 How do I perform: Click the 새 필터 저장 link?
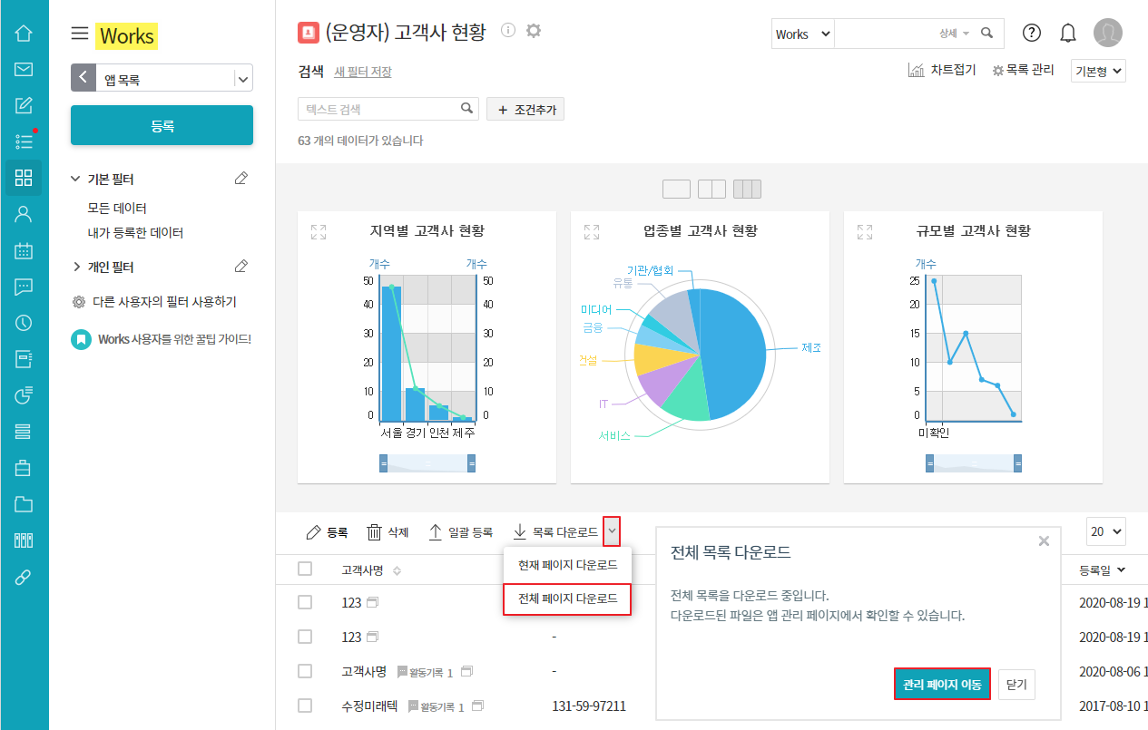[x=363, y=72]
